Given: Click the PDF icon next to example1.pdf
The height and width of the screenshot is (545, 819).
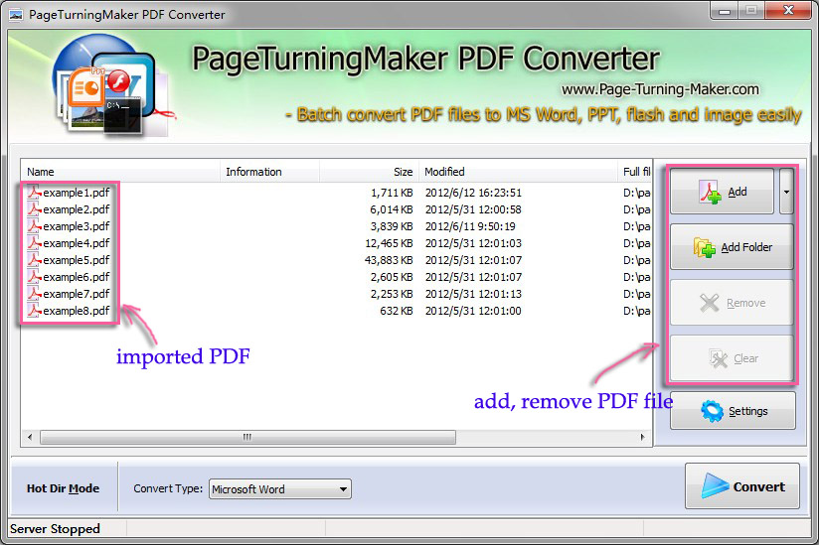Looking at the screenshot, I should 34,193.
